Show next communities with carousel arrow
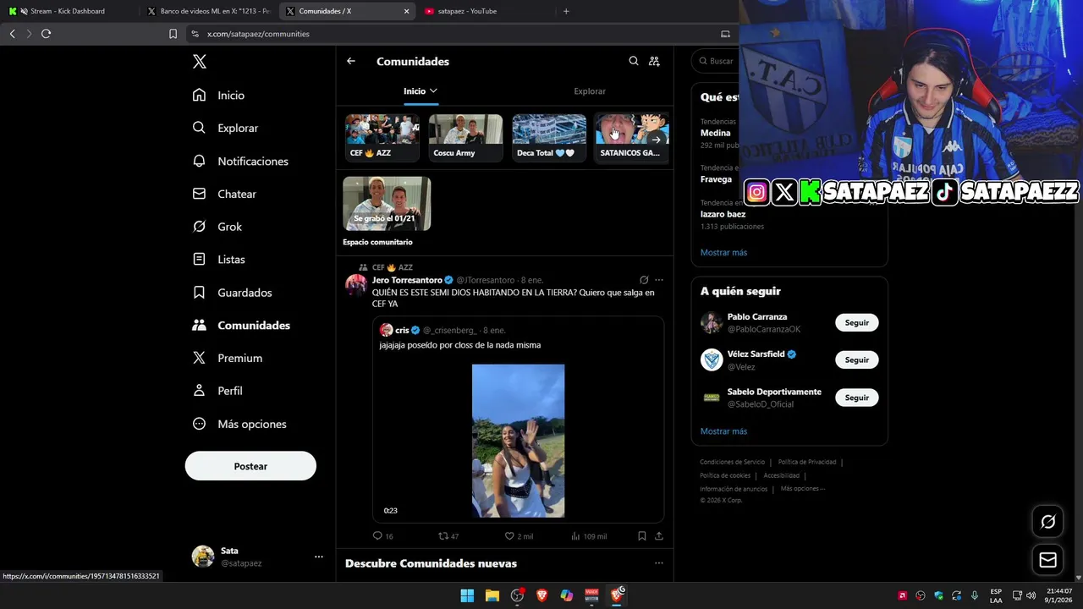Image resolution: width=1083 pixels, height=609 pixels. (656, 140)
